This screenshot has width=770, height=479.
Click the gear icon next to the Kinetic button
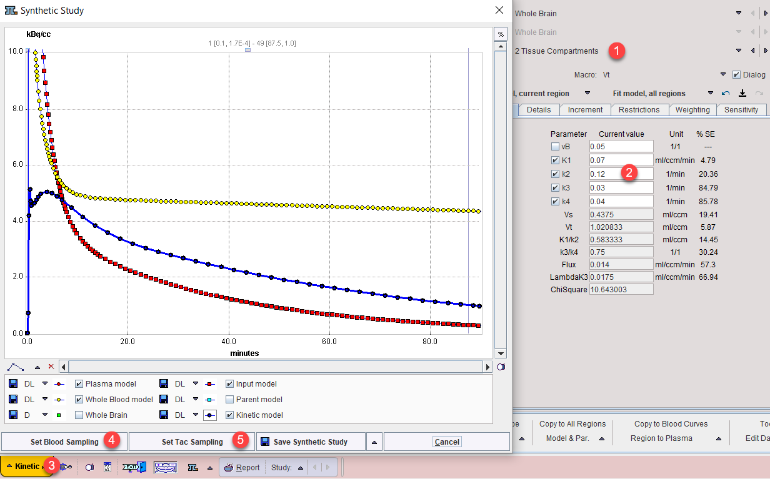tap(67, 467)
